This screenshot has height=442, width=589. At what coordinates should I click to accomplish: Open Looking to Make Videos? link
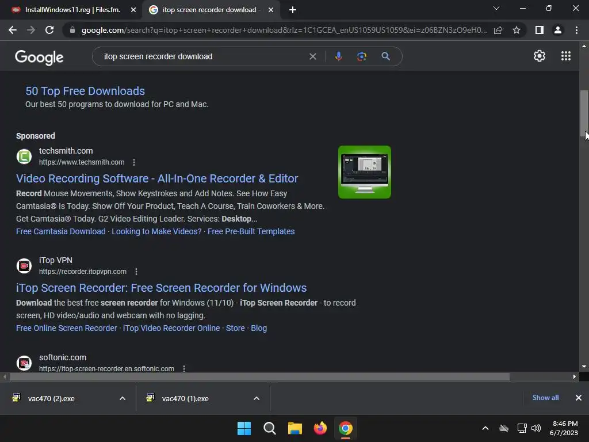tap(156, 231)
